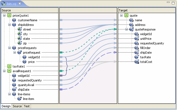Click the availRequest1 root icon

click(x=9, y=71)
